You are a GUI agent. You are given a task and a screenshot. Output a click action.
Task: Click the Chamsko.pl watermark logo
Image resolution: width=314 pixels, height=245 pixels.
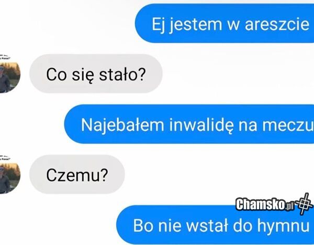(x=274, y=204)
